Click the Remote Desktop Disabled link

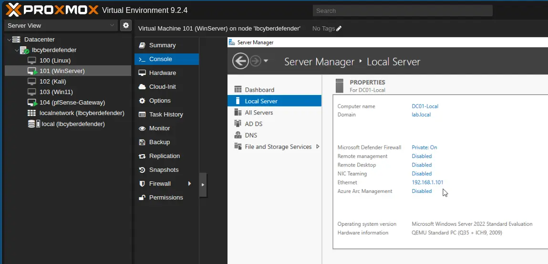(x=422, y=165)
